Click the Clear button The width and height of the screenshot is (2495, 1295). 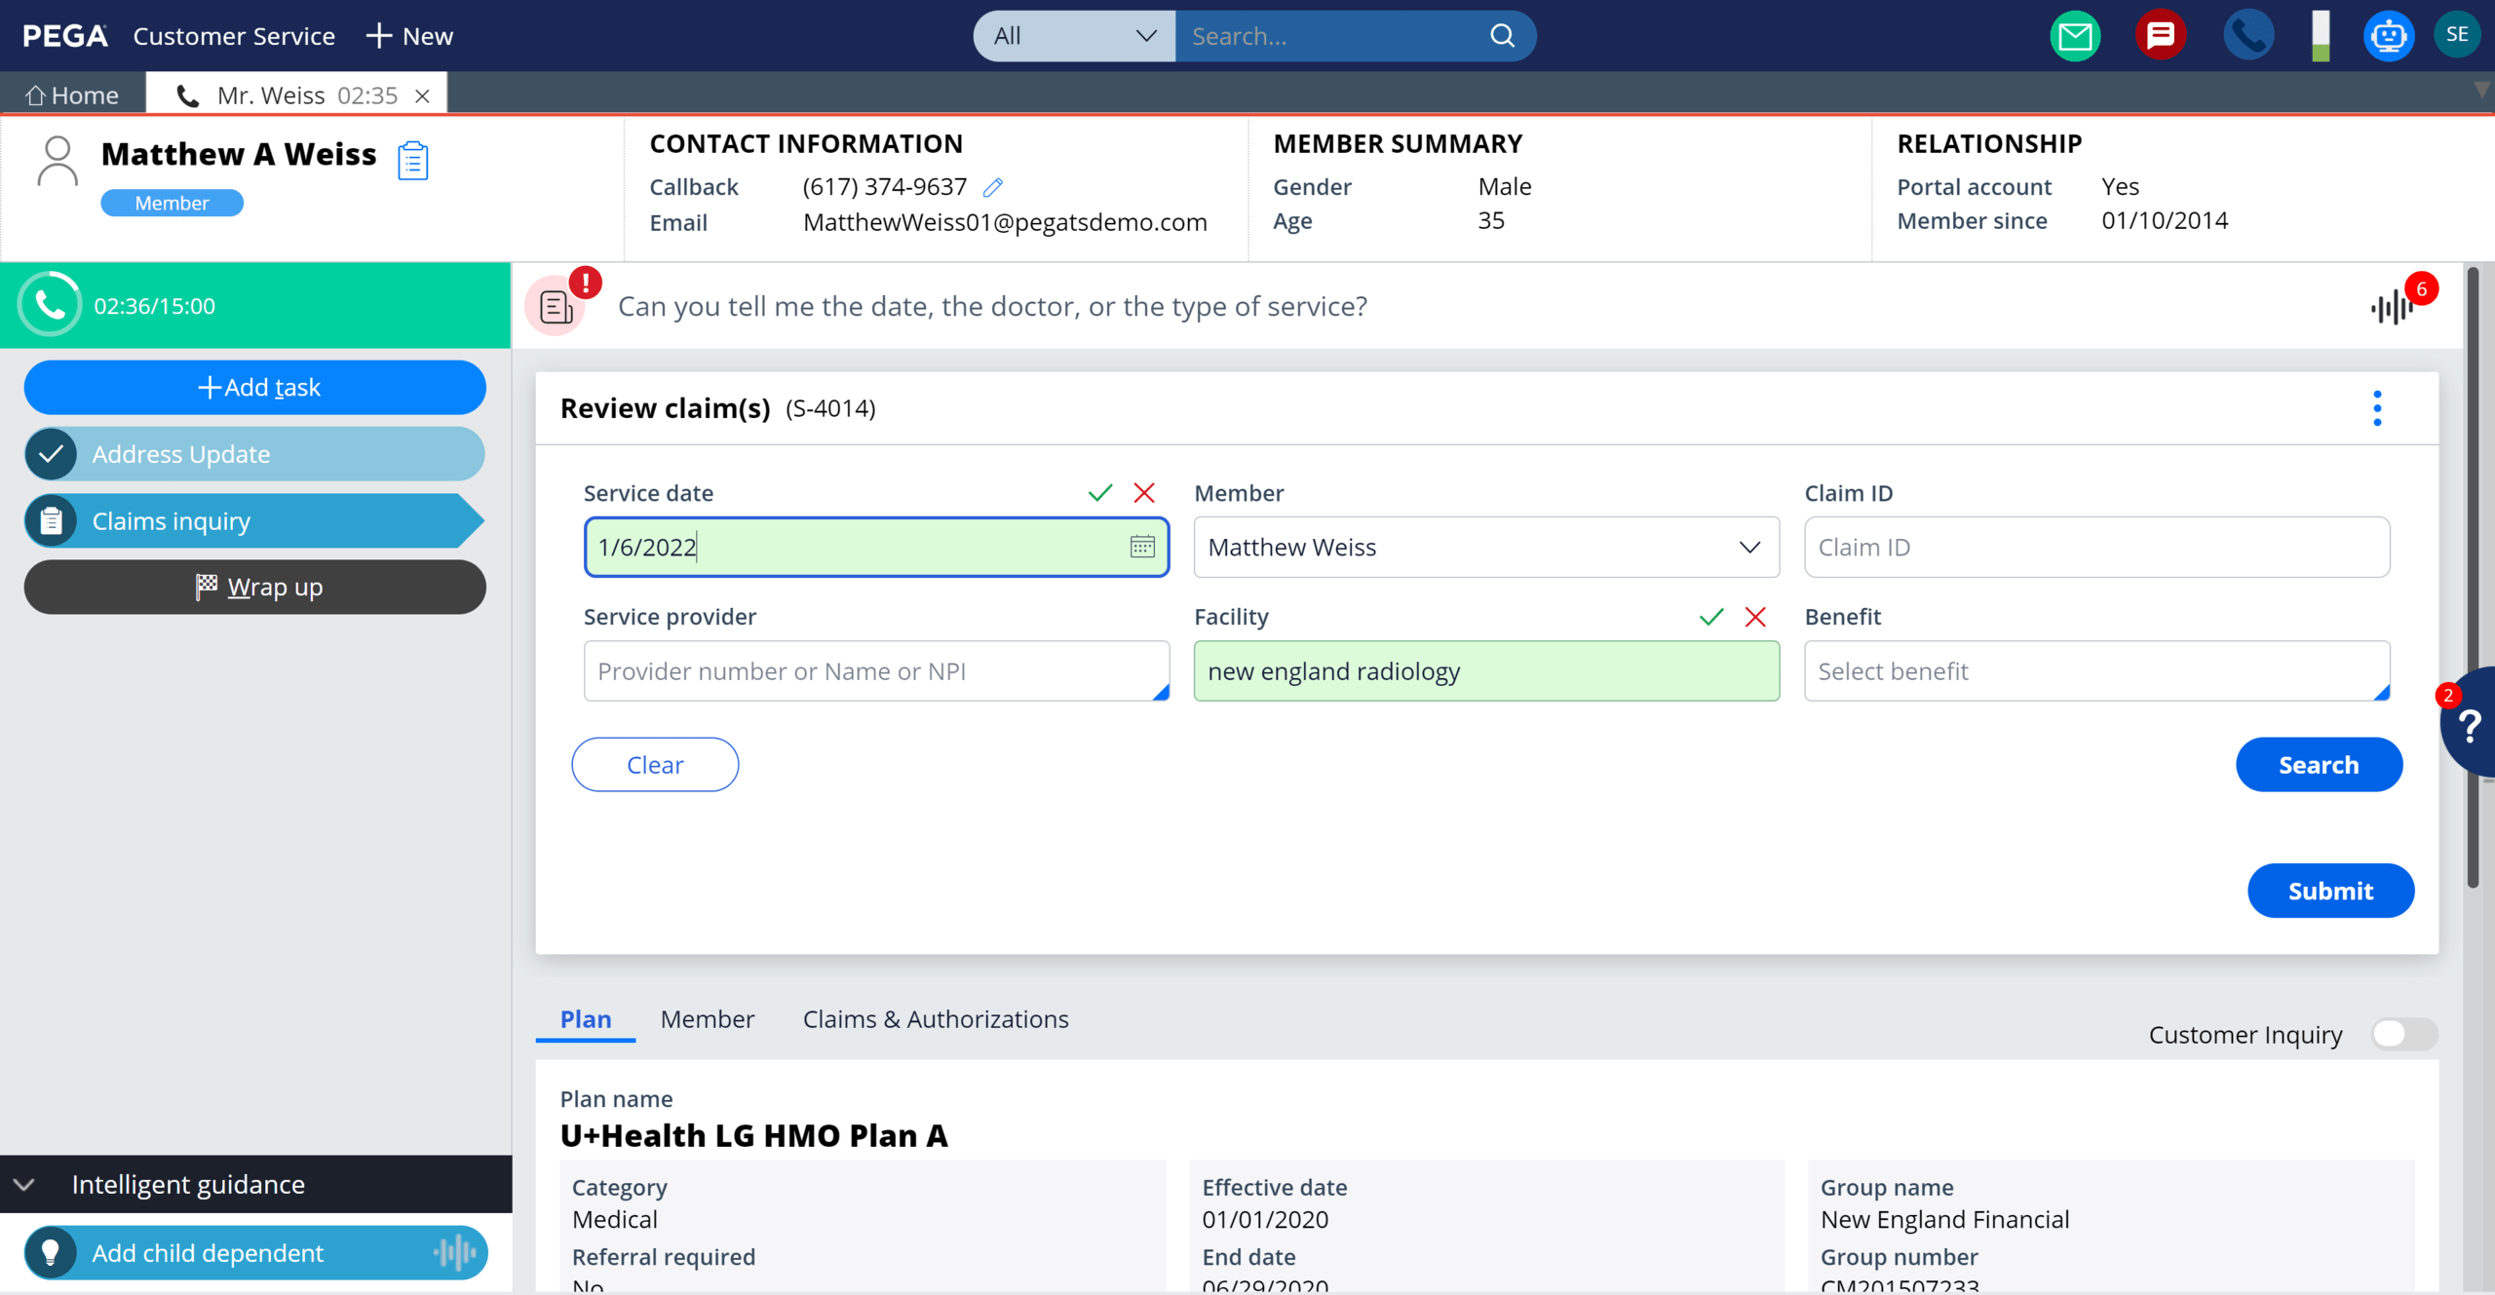pos(655,765)
